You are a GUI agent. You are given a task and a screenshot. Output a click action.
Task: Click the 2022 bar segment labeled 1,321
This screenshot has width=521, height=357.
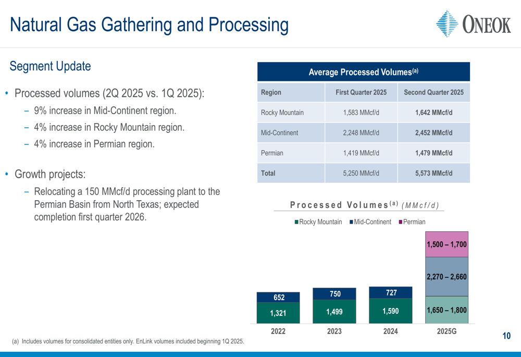(x=278, y=313)
